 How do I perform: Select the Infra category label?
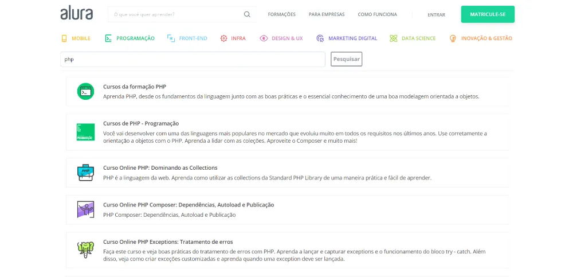click(238, 38)
